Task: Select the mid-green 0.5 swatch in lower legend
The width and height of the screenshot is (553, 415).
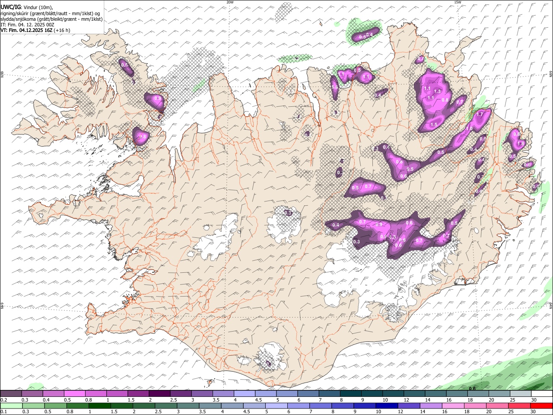Action: pyautogui.click(x=55, y=405)
